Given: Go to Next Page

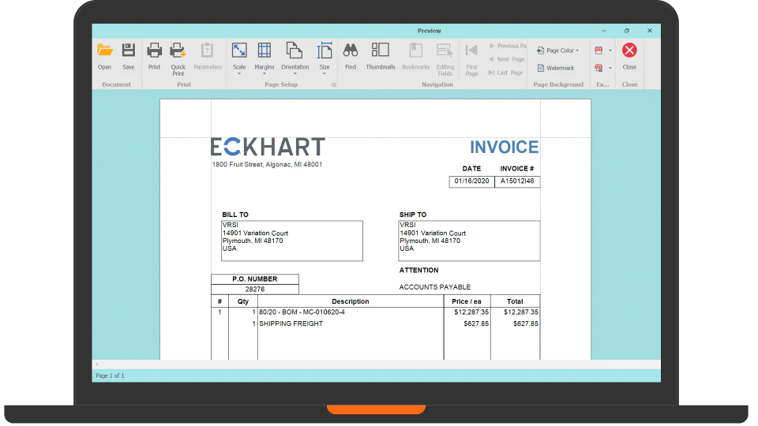Looking at the screenshot, I should click(x=507, y=59).
